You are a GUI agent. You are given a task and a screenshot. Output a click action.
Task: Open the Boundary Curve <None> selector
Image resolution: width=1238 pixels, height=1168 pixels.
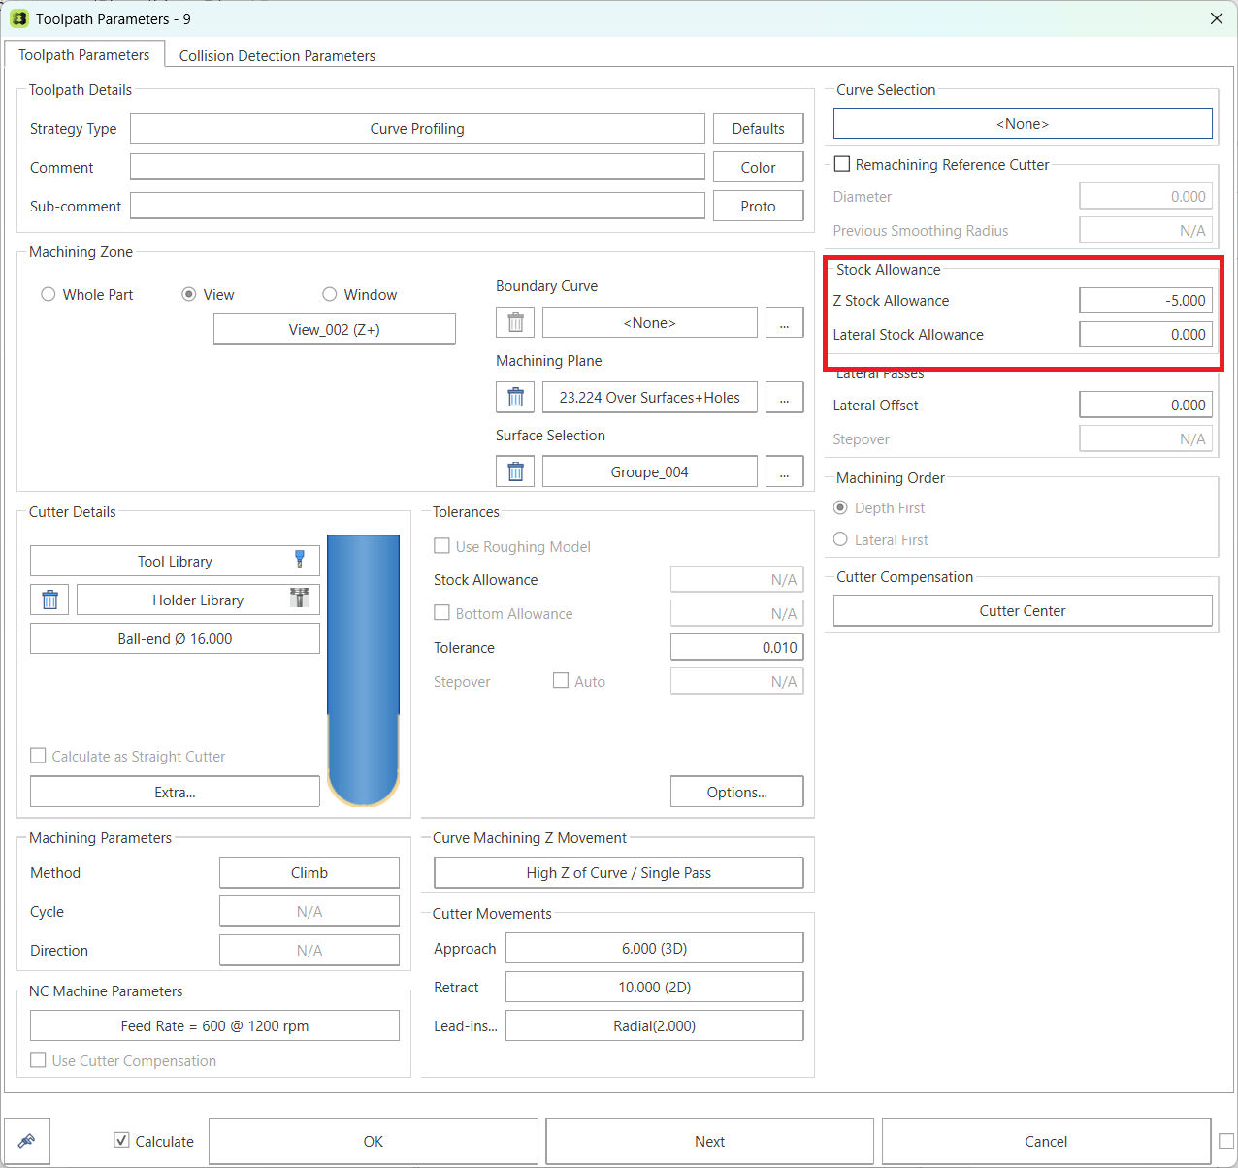[x=650, y=322]
